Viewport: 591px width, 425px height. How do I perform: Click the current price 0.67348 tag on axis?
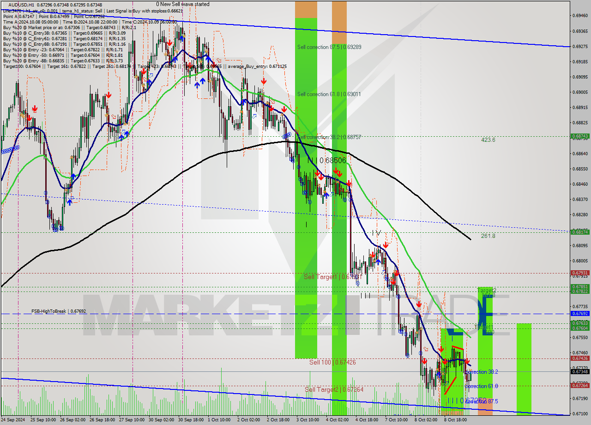tap(580, 371)
